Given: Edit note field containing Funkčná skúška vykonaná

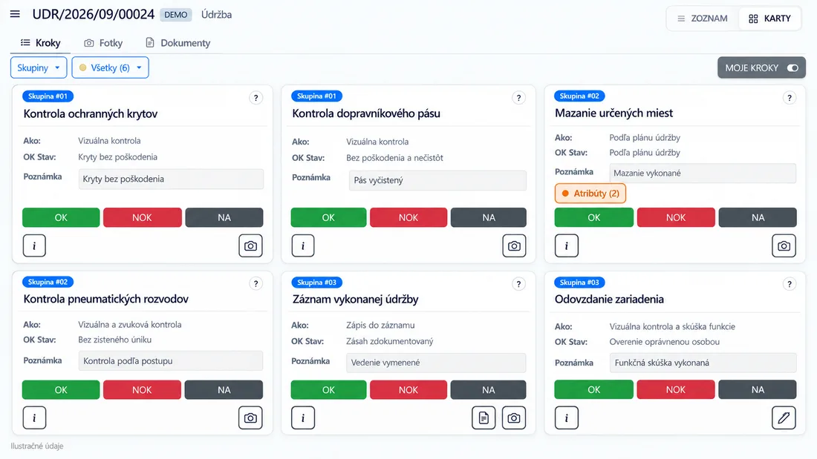Looking at the screenshot, I should (703, 363).
